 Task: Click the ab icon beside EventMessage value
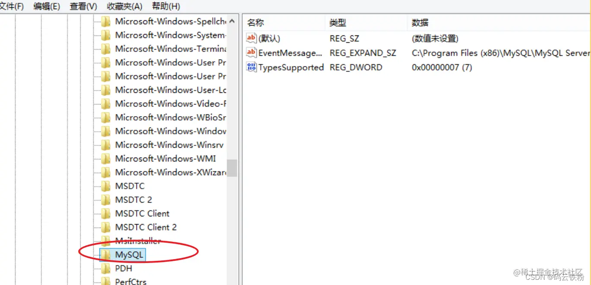(251, 52)
